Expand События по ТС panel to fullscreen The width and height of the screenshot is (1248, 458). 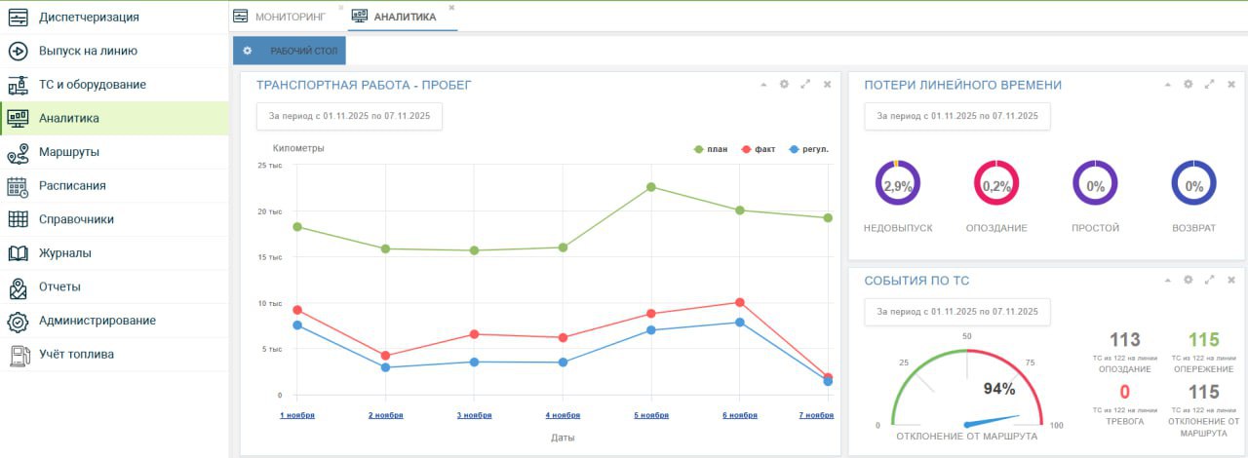1209,280
